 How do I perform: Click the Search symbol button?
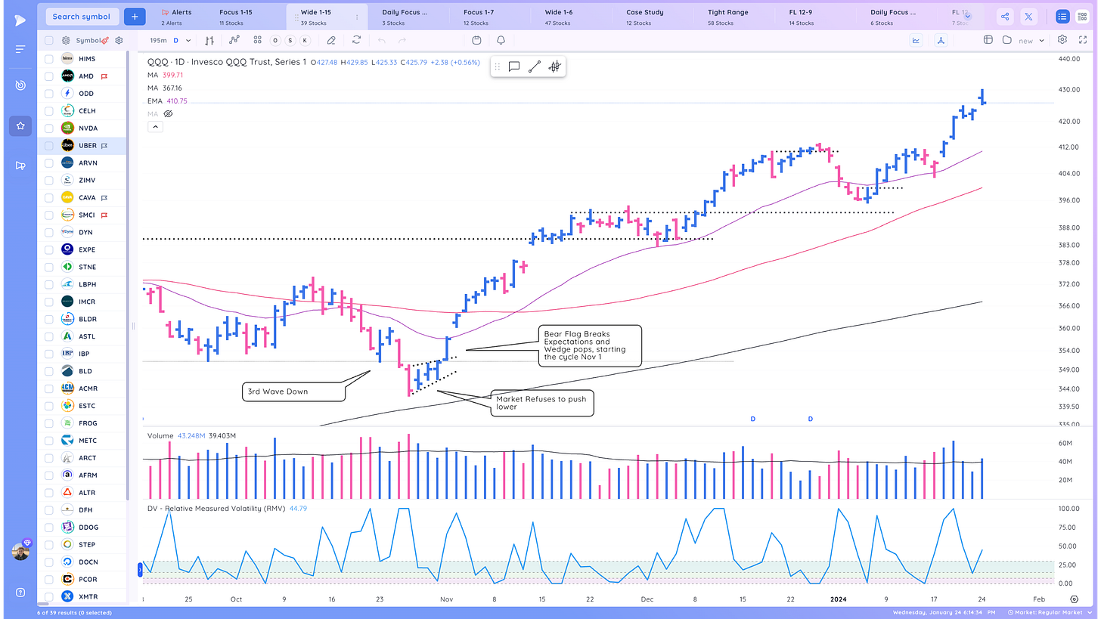81,16
